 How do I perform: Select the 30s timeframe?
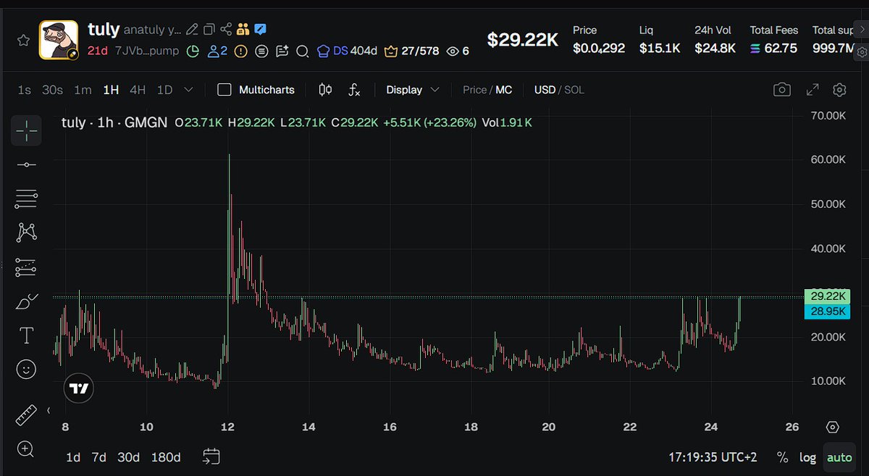[52, 90]
